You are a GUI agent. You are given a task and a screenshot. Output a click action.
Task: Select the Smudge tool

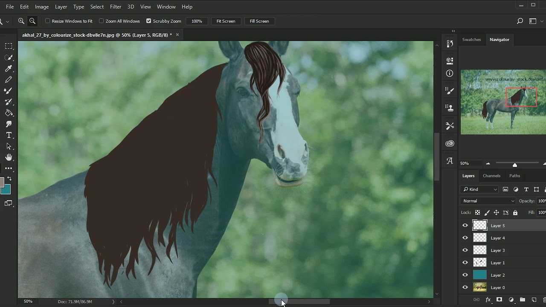[x=9, y=124]
